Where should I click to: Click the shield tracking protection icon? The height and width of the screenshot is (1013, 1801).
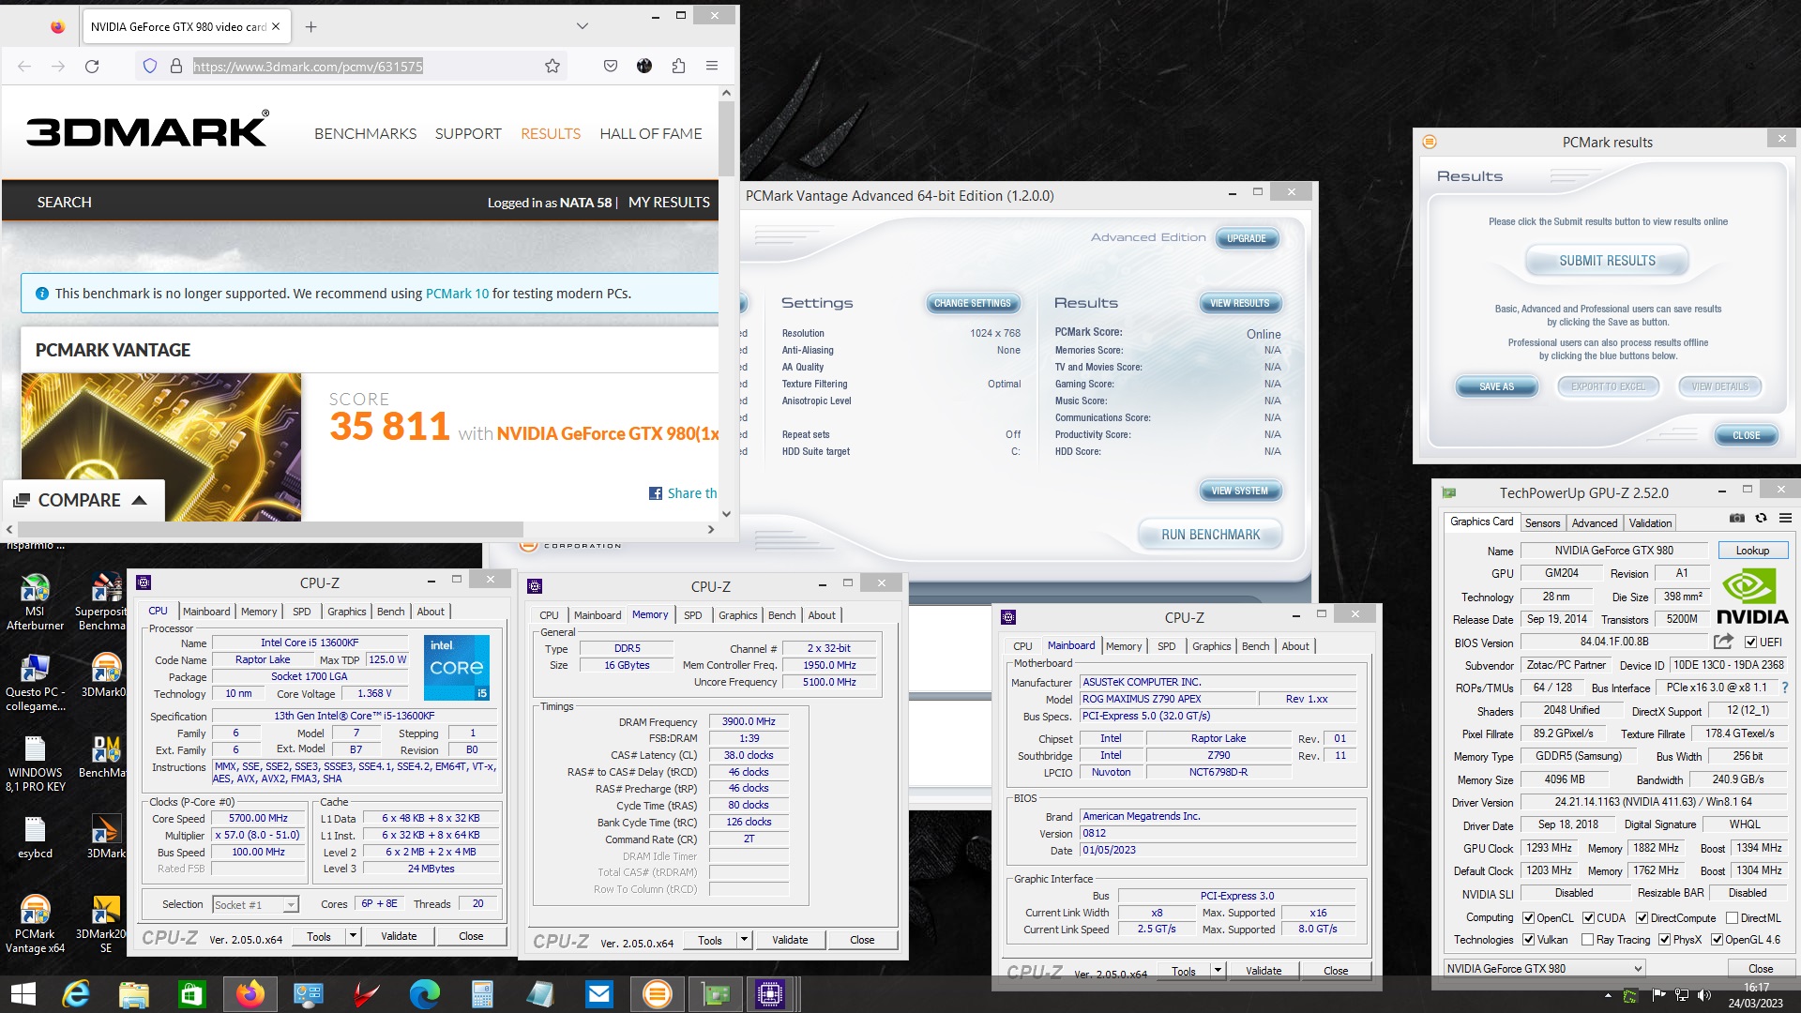[x=149, y=66]
